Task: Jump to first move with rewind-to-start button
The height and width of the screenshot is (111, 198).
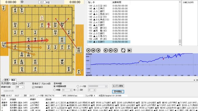Action: tap(88, 50)
